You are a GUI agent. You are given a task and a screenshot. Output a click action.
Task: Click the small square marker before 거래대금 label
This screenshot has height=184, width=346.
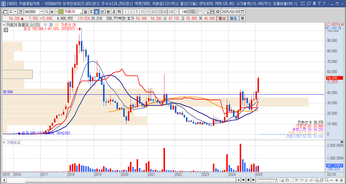[x=4, y=143]
